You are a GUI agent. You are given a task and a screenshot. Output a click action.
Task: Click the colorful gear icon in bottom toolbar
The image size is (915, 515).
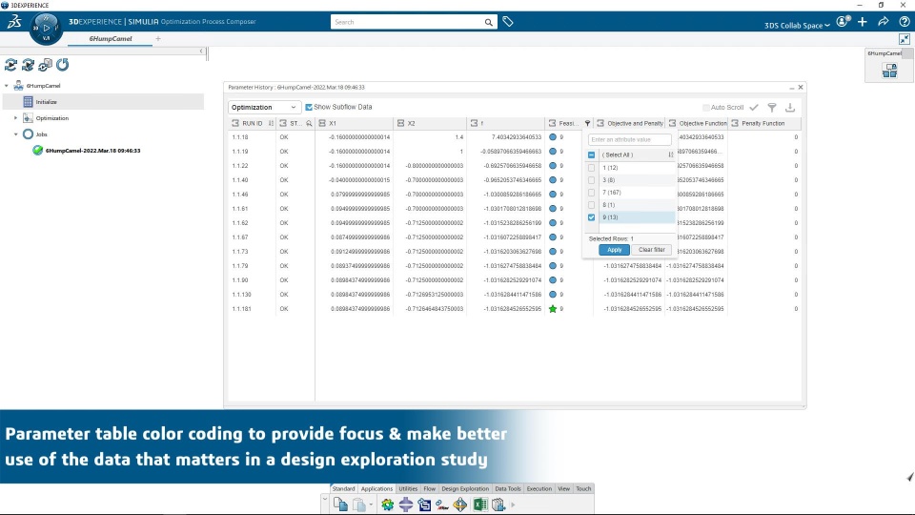(388, 504)
